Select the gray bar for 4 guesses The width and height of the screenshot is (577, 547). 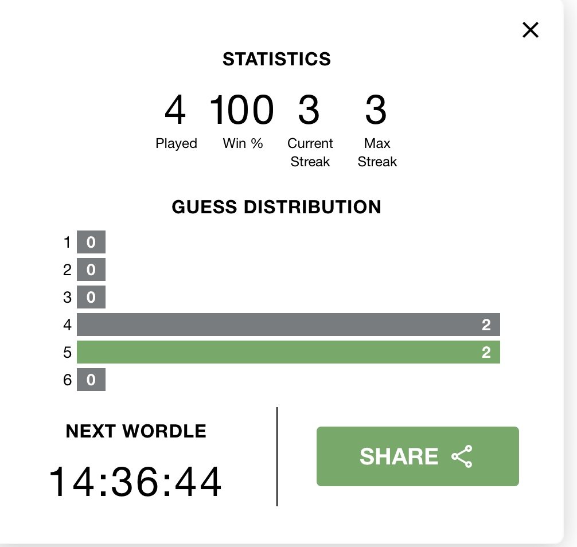(x=288, y=325)
